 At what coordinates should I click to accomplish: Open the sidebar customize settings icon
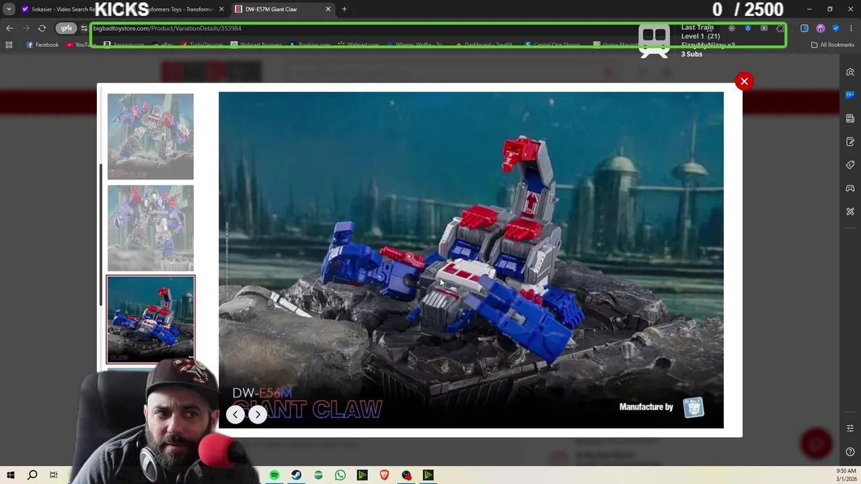pos(850,429)
